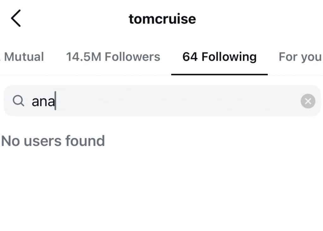Viewport: 323px width, 231px height.
Task: View accounts tomcruise is following
Action: [219, 57]
